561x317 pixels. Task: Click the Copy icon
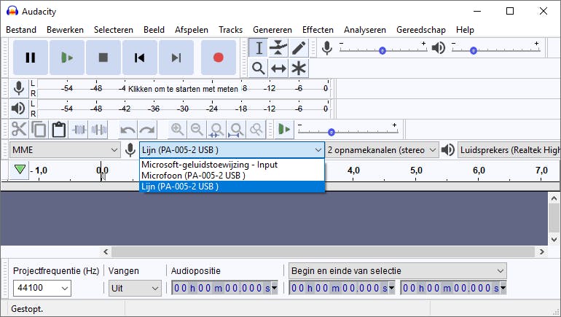(x=39, y=129)
